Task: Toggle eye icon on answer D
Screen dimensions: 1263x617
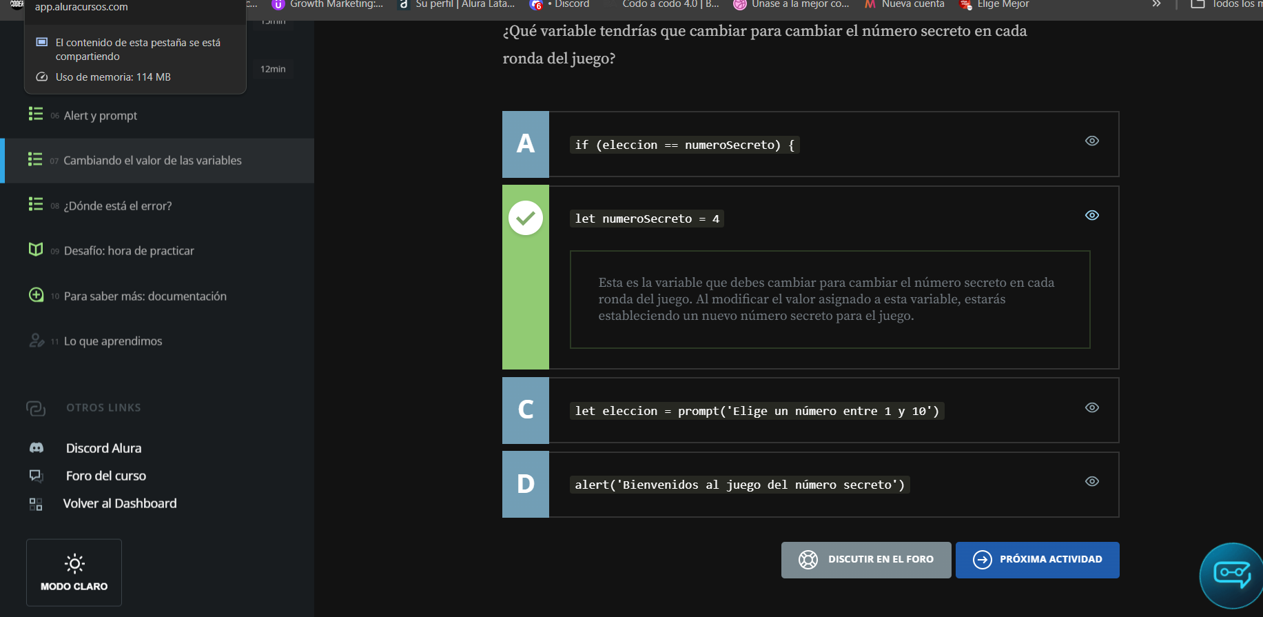Action: click(1092, 481)
